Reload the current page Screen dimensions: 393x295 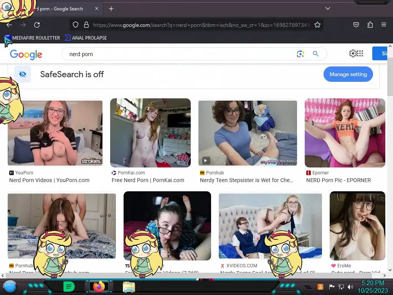pyautogui.click(x=37, y=25)
